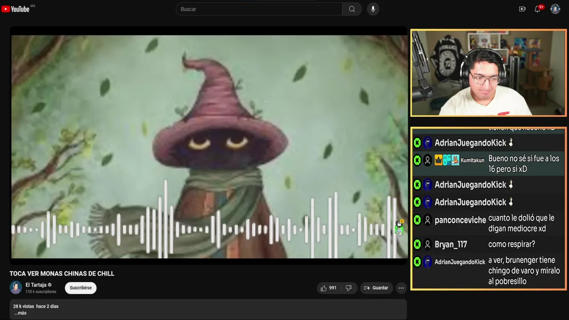Click the verified badge beside El Tartaja
This screenshot has height=320, width=569.
[x=50, y=285]
